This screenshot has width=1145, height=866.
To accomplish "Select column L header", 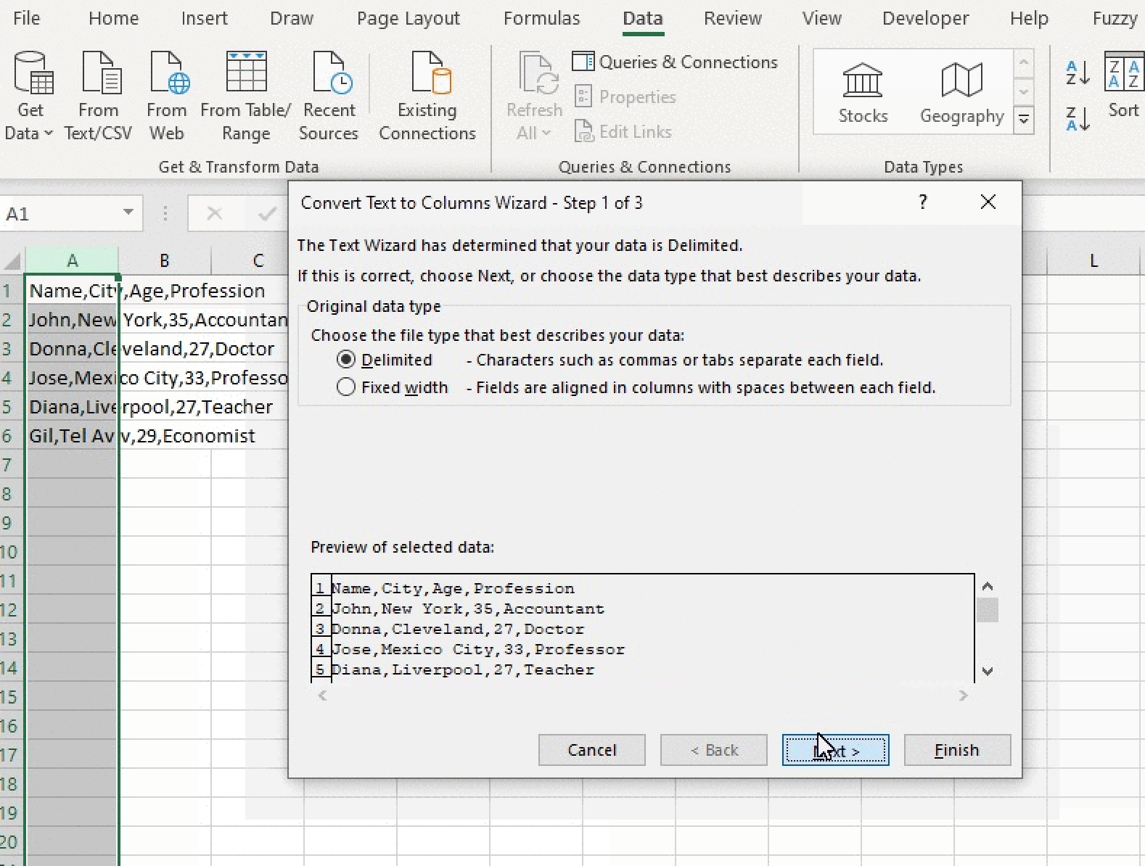I will tap(1093, 260).
